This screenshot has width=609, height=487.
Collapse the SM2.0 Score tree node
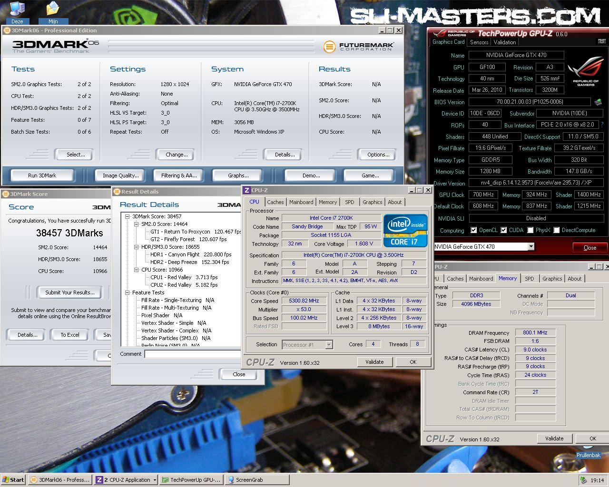137,224
